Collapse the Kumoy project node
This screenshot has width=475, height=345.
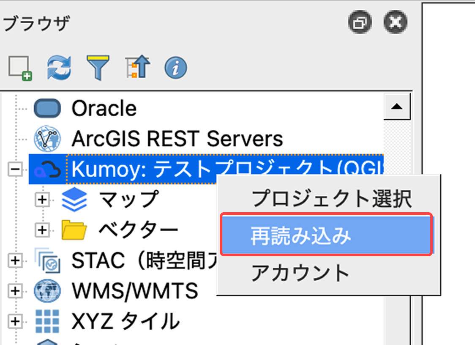click(x=15, y=169)
